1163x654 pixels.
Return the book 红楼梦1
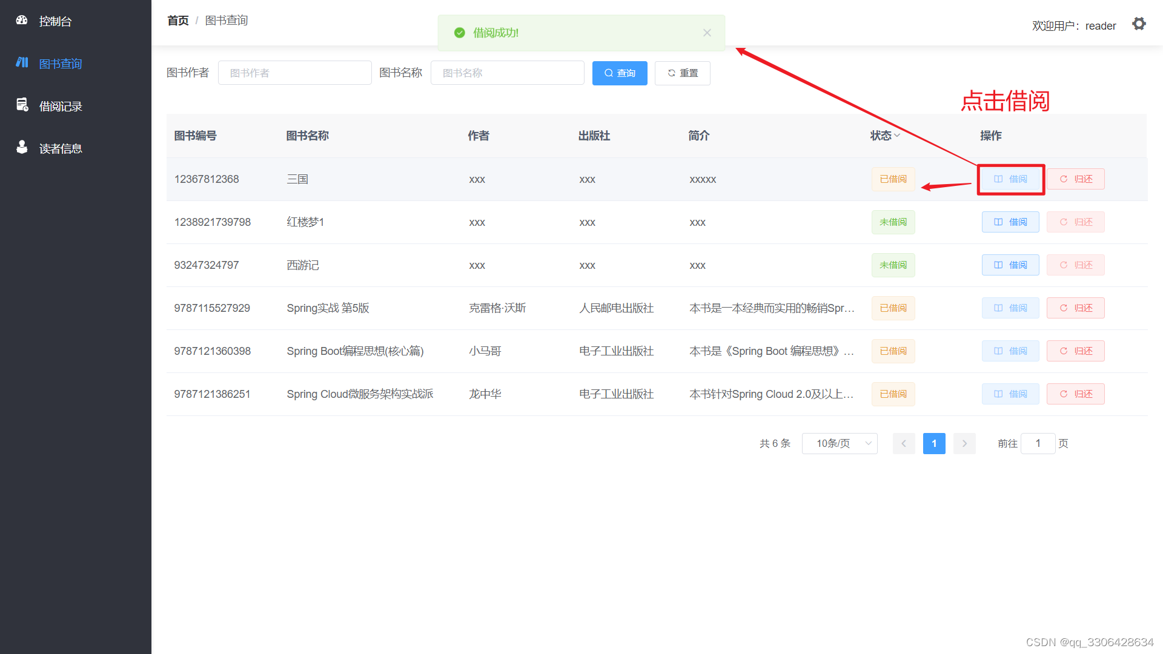(x=1076, y=222)
